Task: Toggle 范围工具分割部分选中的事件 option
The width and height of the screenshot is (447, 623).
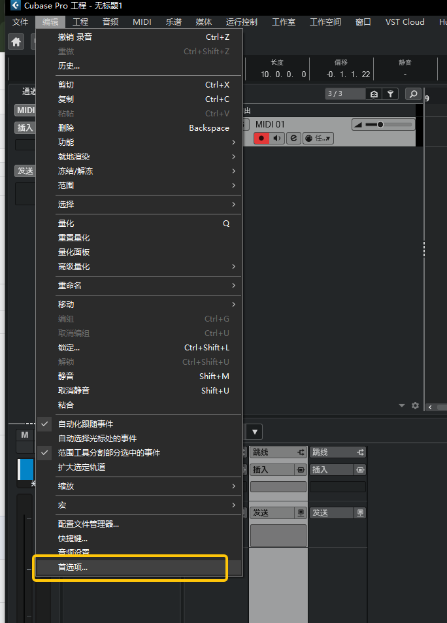Action: click(x=139, y=452)
